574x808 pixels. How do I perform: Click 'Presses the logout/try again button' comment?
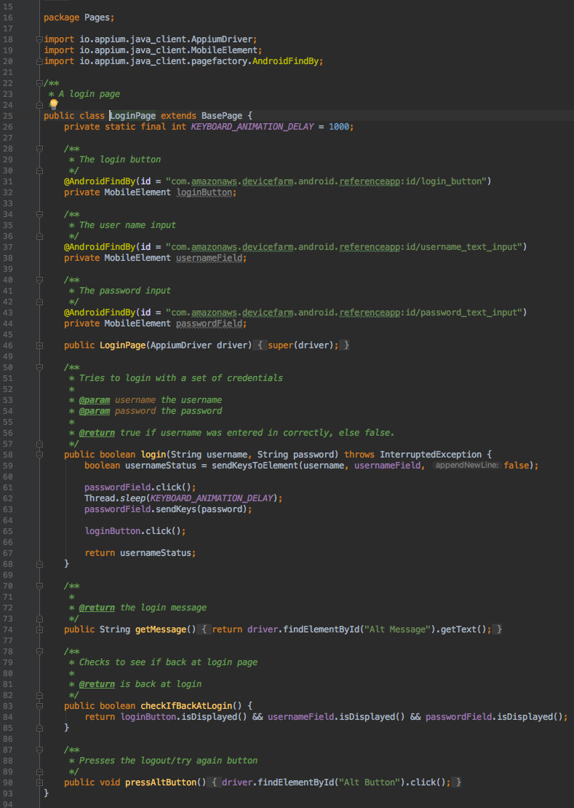(168, 761)
